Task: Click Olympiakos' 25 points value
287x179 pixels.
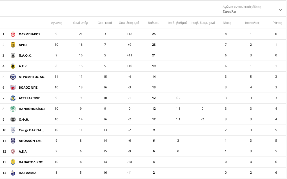Action: click(154, 34)
